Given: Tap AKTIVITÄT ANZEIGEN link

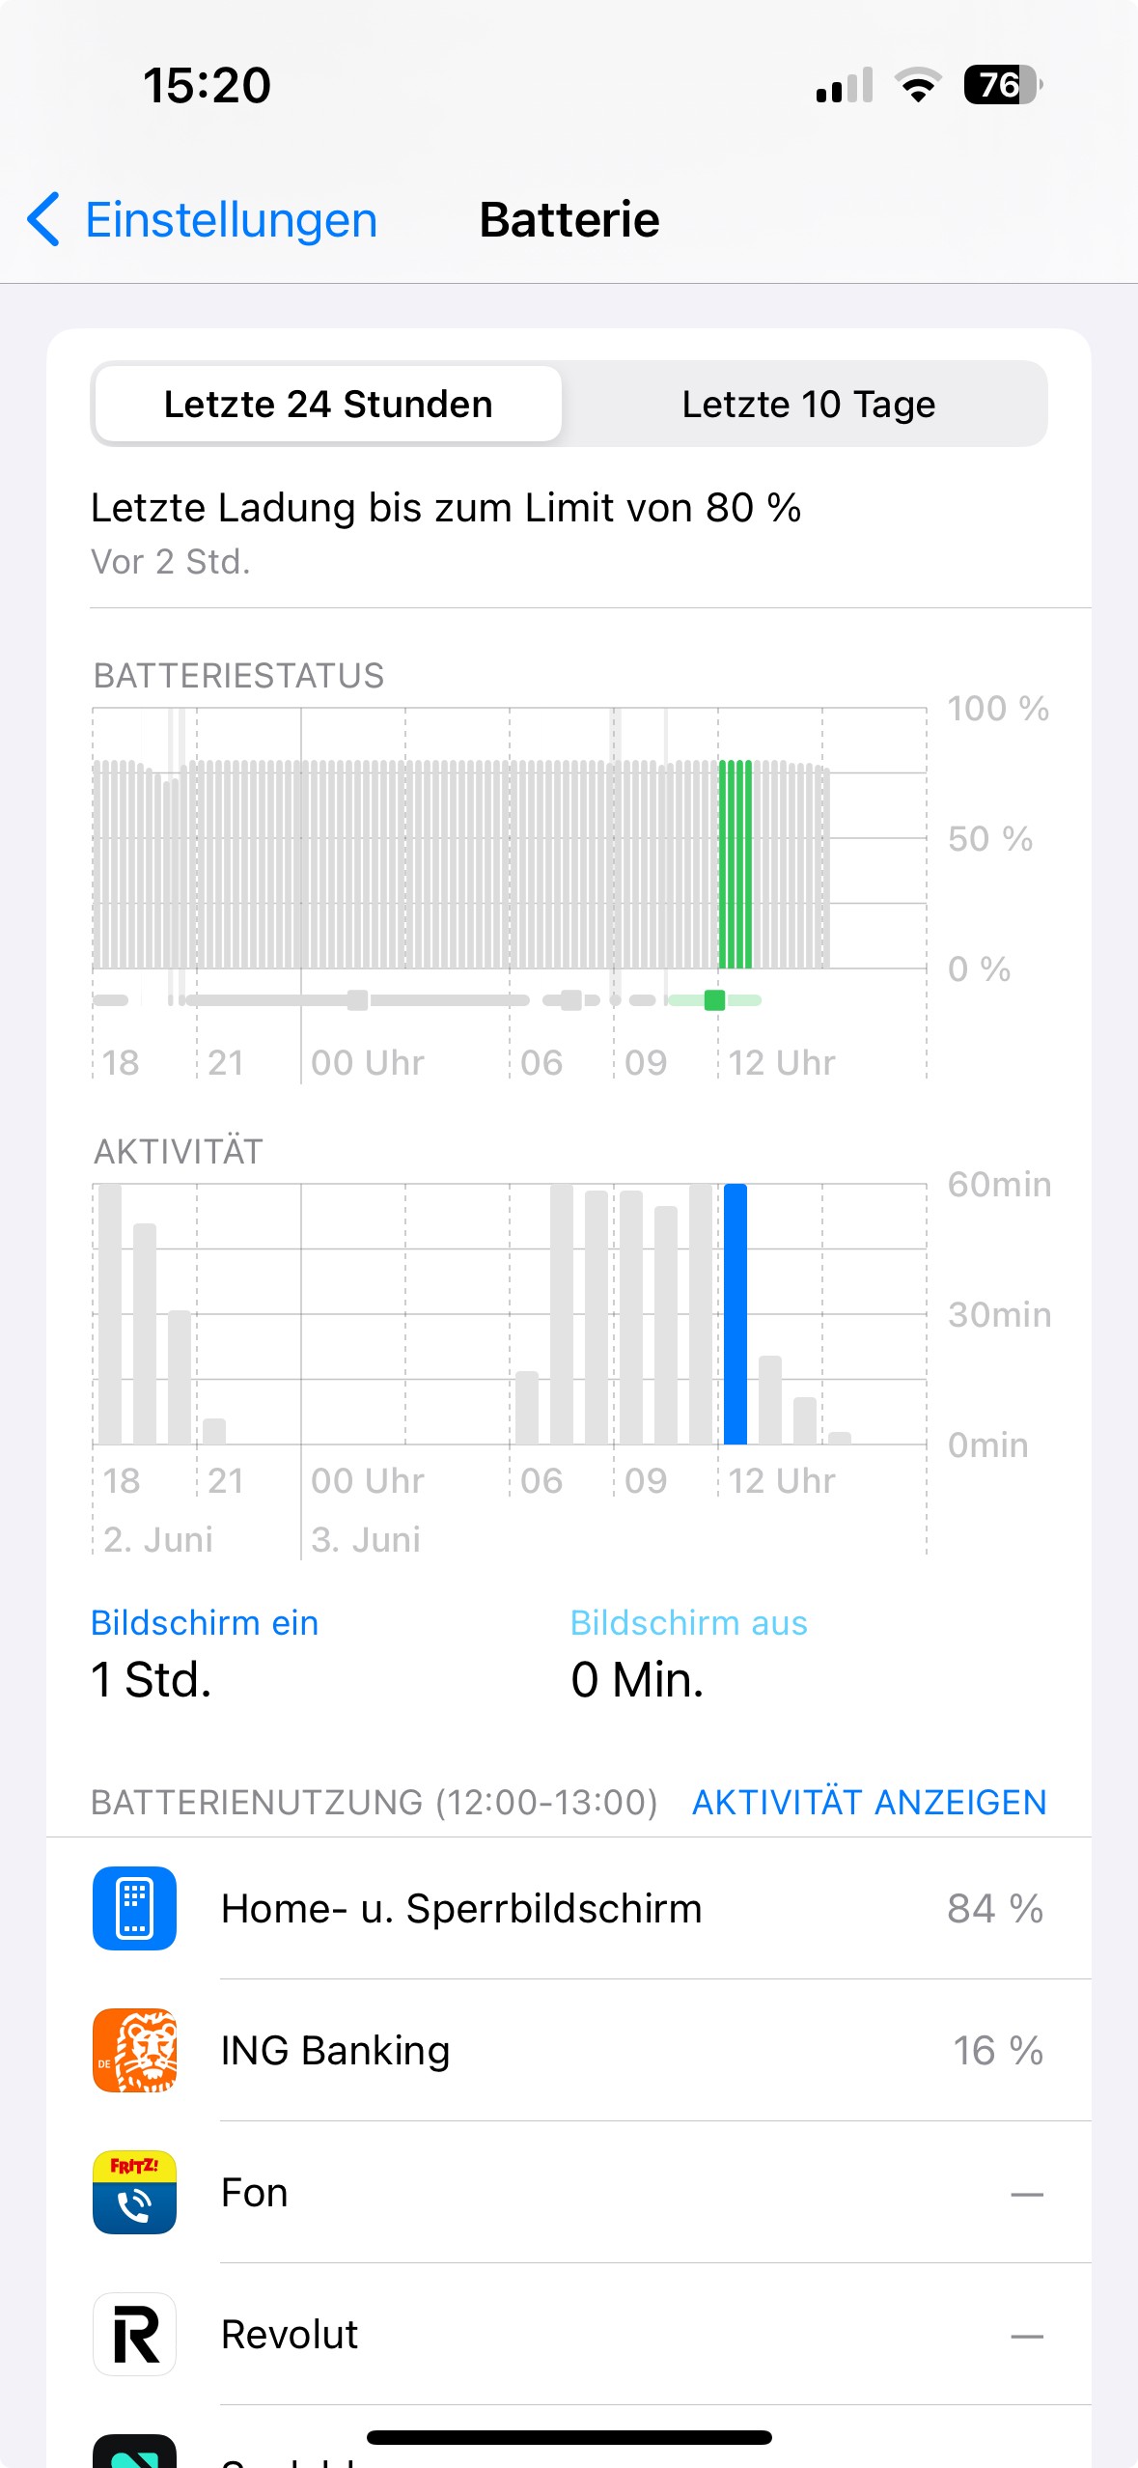Looking at the screenshot, I should 869,1802.
